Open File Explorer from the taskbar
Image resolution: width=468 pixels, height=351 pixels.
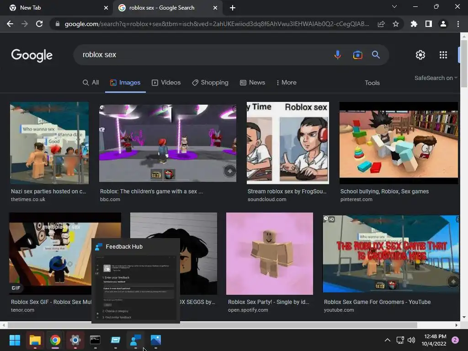(35, 340)
